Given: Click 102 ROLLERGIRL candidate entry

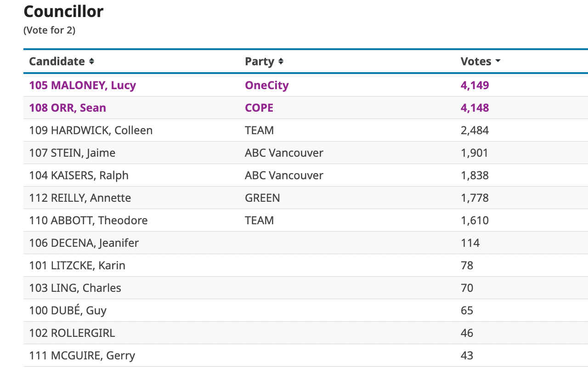Looking at the screenshot, I should coord(72,333).
